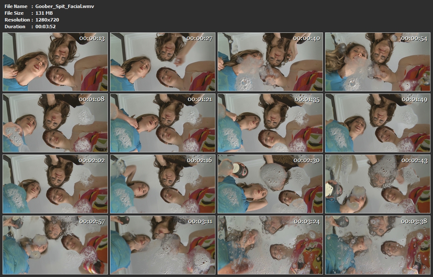Select the frame at 00:00:27
The height and width of the screenshot is (277, 433).
point(163,62)
